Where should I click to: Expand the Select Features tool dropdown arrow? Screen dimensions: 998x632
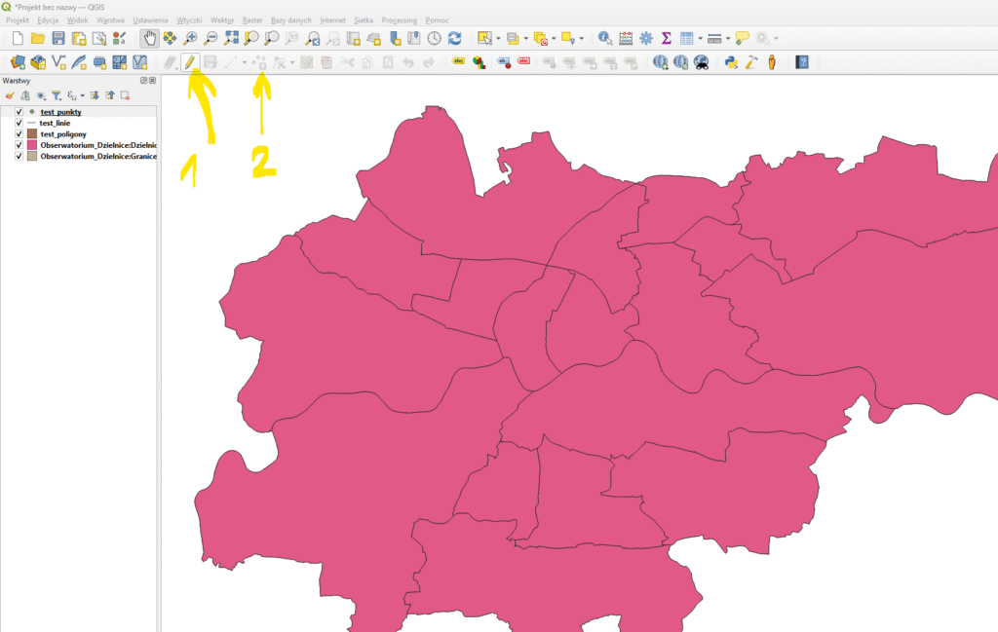pyautogui.click(x=498, y=39)
